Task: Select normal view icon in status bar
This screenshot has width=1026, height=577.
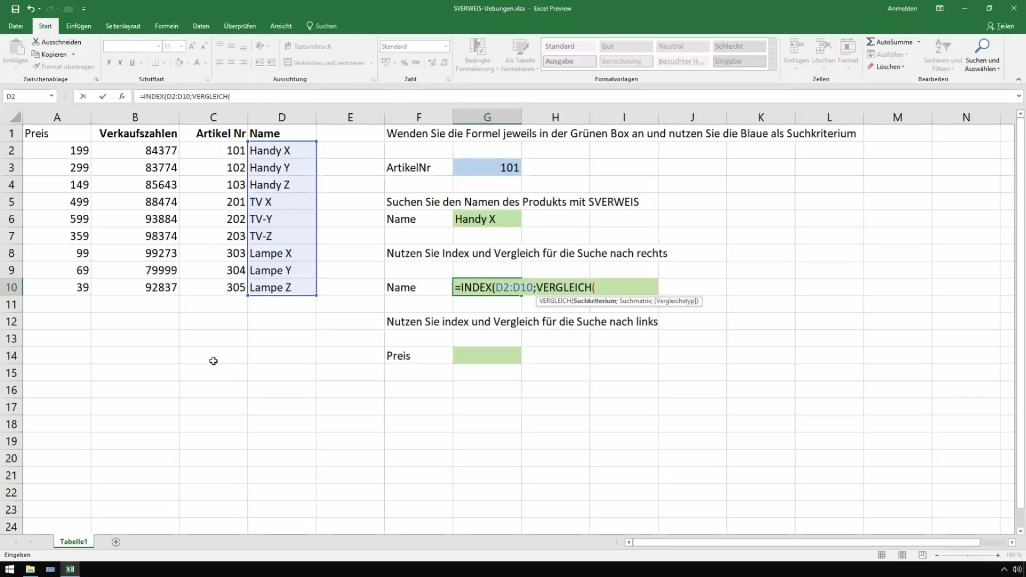Action: 882,555
